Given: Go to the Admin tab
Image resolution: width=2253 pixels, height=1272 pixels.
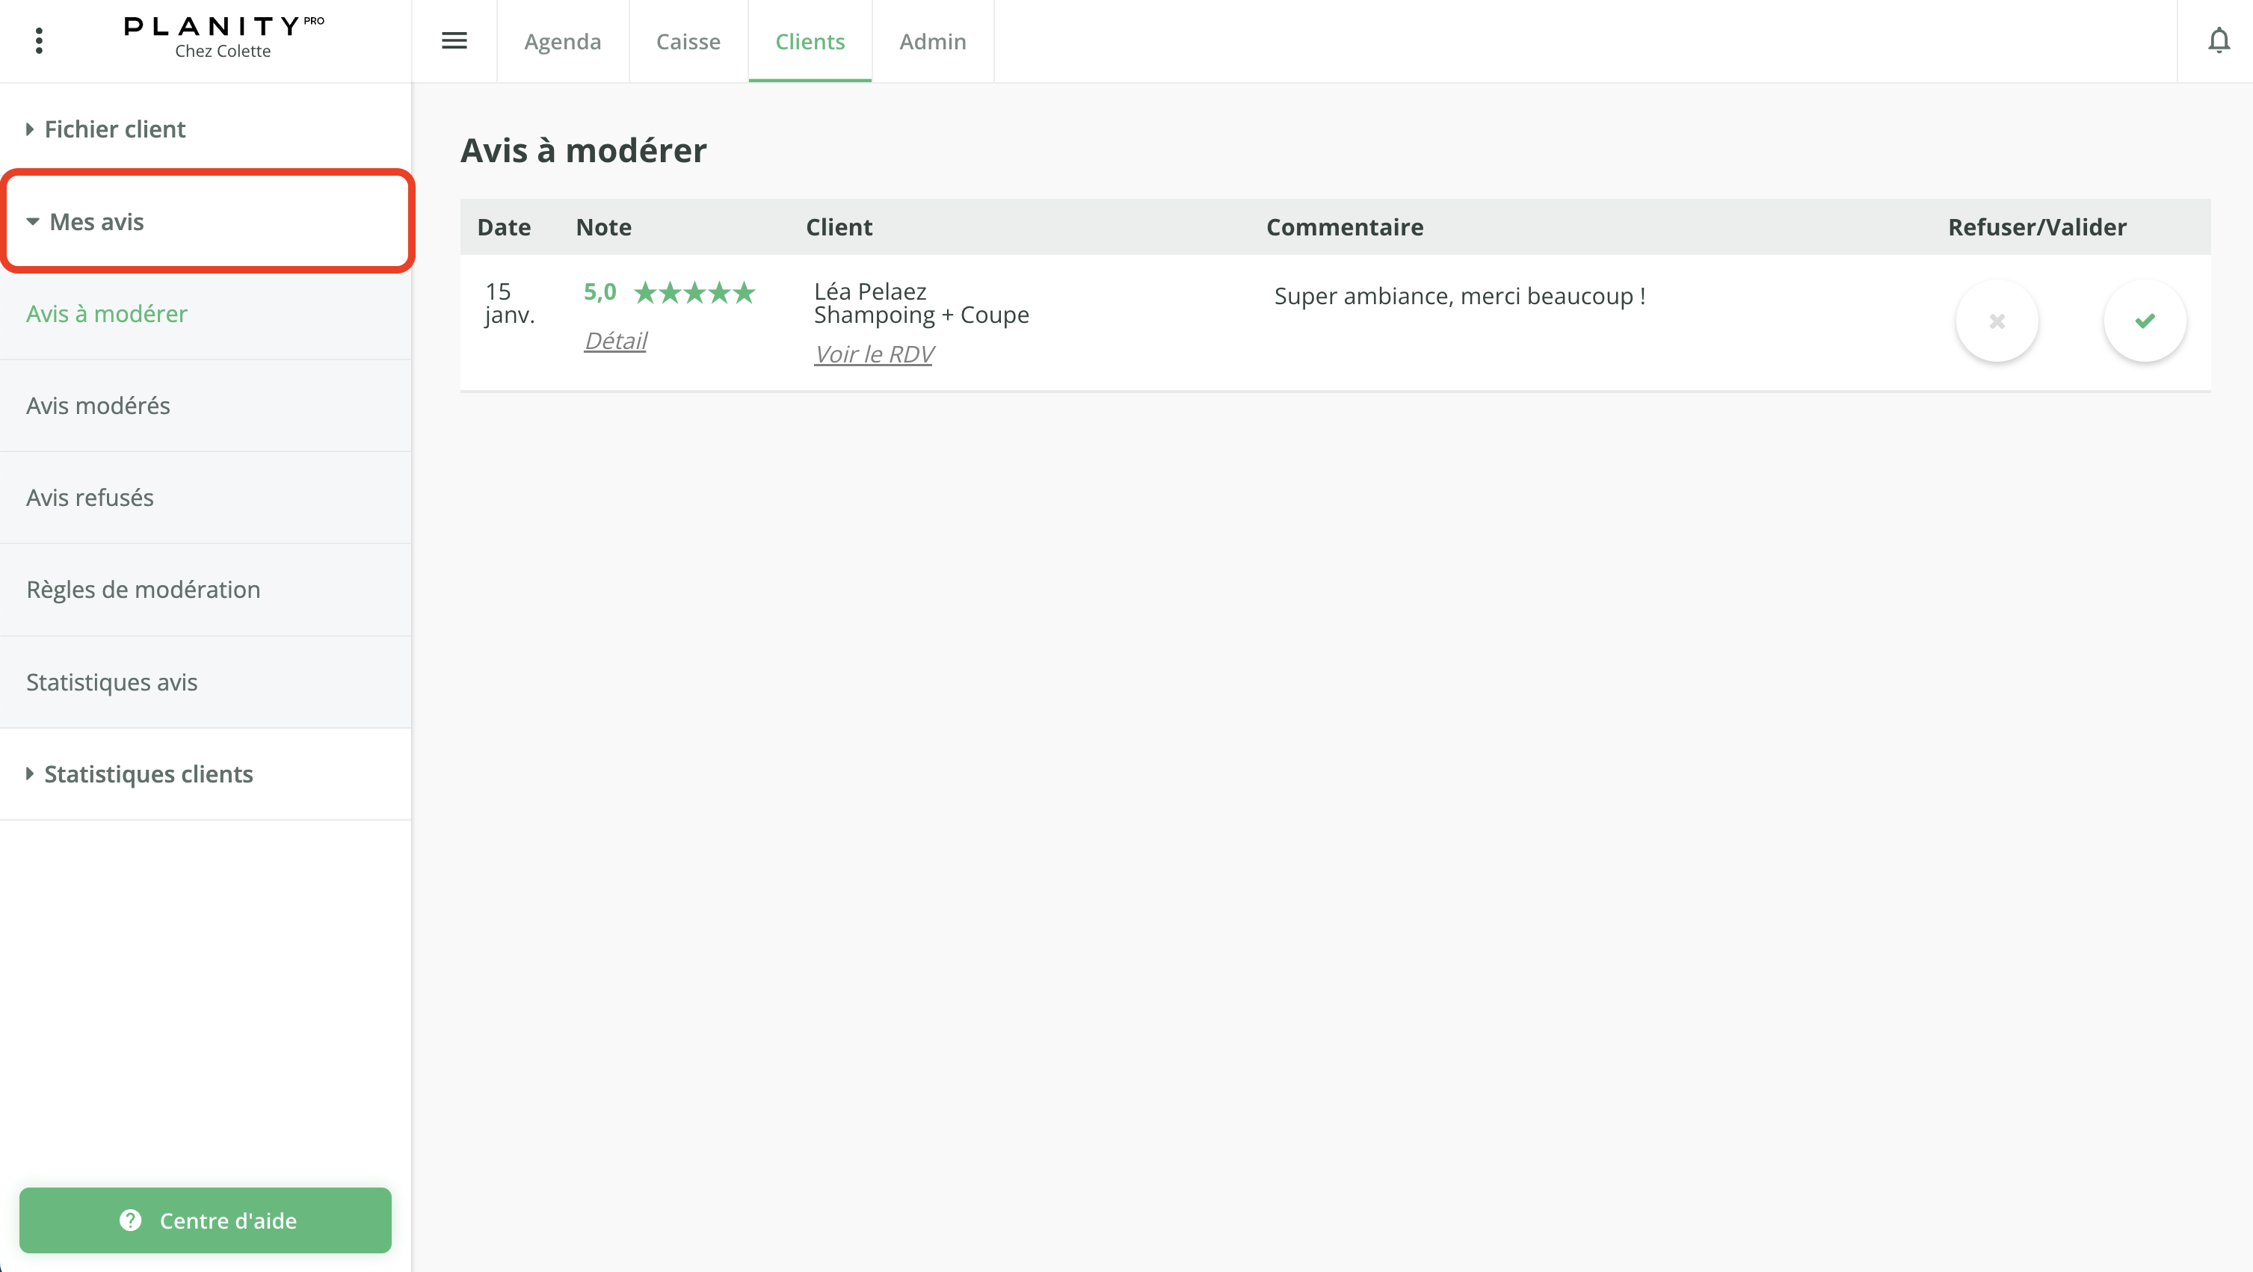Looking at the screenshot, I should coord(932,41).
